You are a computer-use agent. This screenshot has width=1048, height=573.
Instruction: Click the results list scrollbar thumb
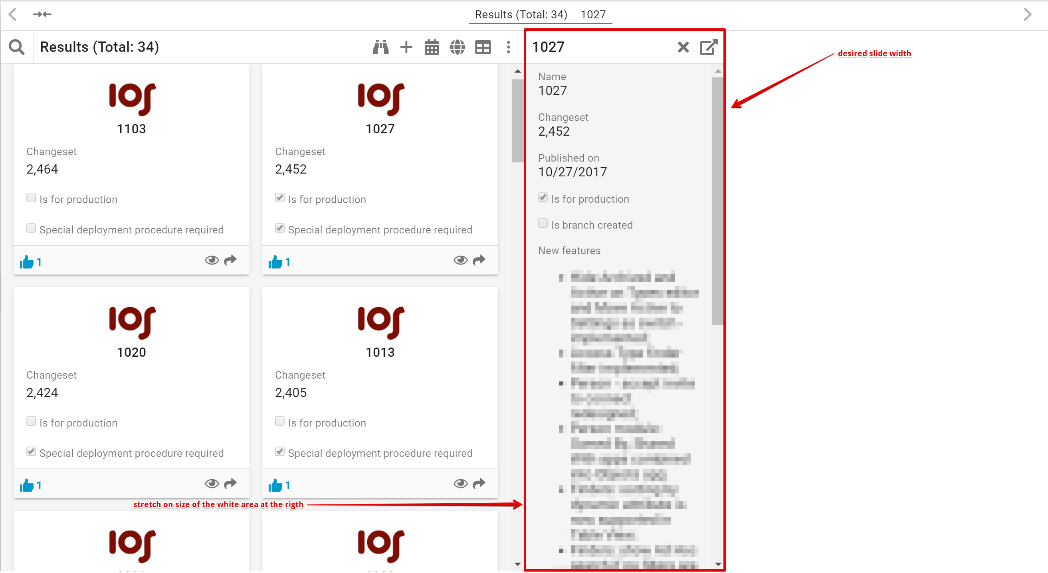(517, 121)
